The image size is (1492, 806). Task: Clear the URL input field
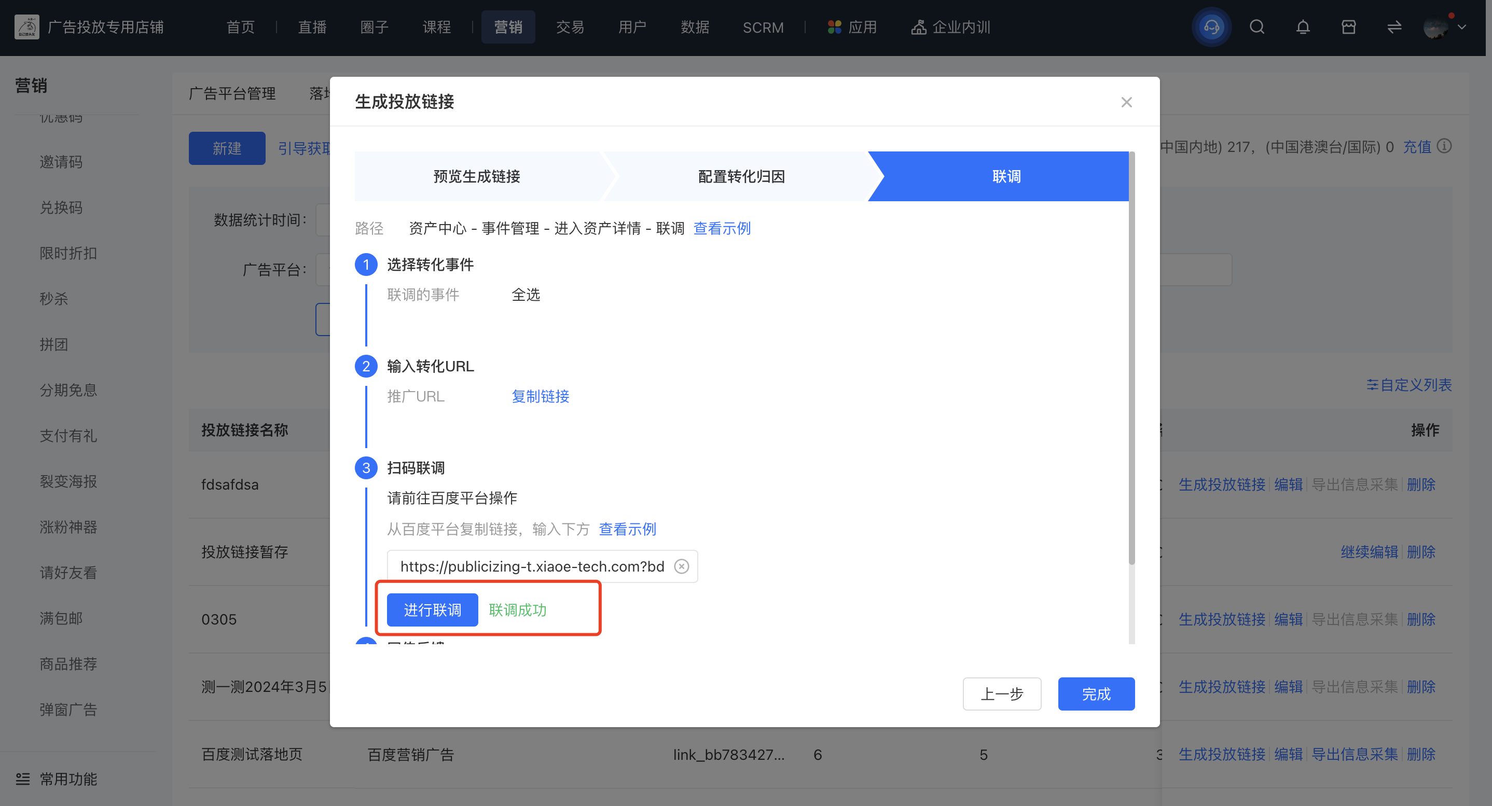tap(682, 566)
